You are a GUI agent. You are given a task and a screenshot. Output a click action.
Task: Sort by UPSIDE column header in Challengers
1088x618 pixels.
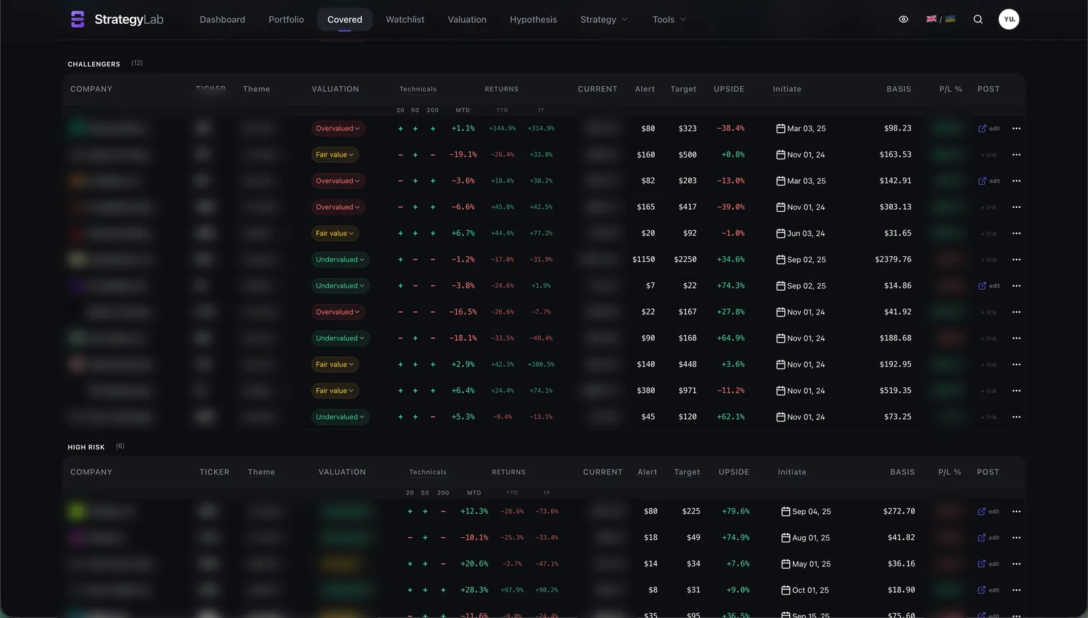coord(729,89)
